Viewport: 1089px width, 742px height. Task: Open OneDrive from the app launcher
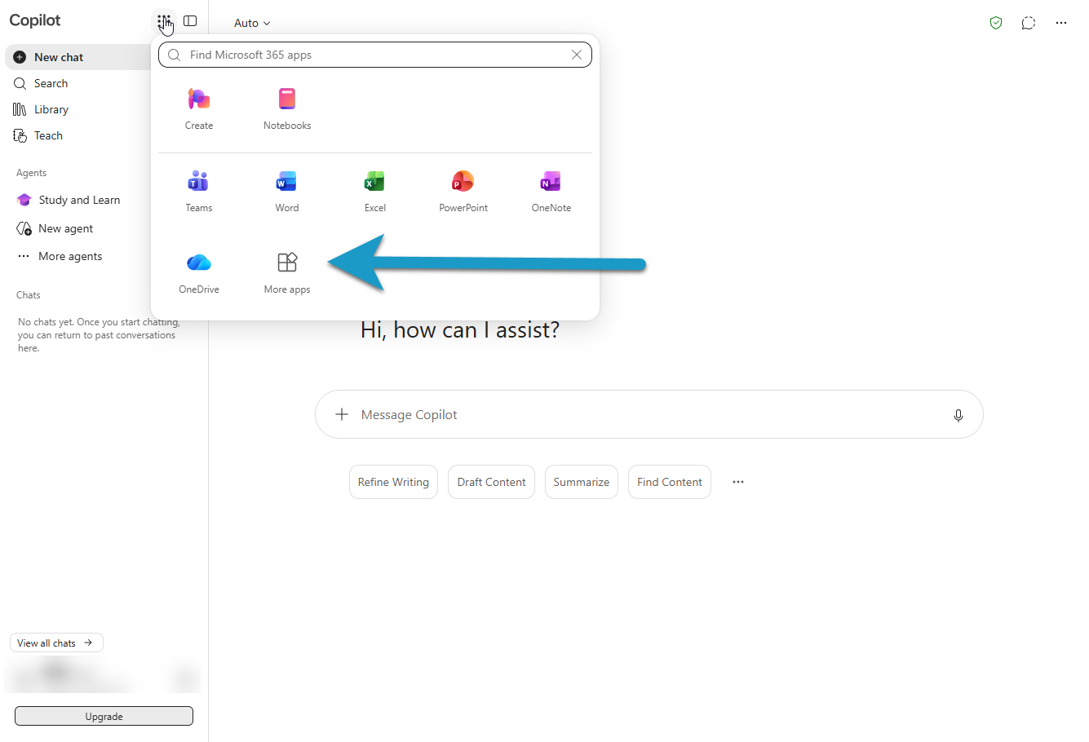pyautogui.click(x=199, y=273)
